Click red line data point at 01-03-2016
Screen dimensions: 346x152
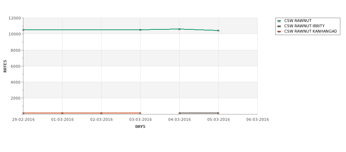[62, 113]
